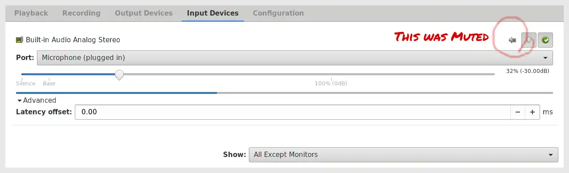Screen dimensions: 569x173
Task: Open the Show dropdown set to All Except Monitors
Action: pos(403,155)
